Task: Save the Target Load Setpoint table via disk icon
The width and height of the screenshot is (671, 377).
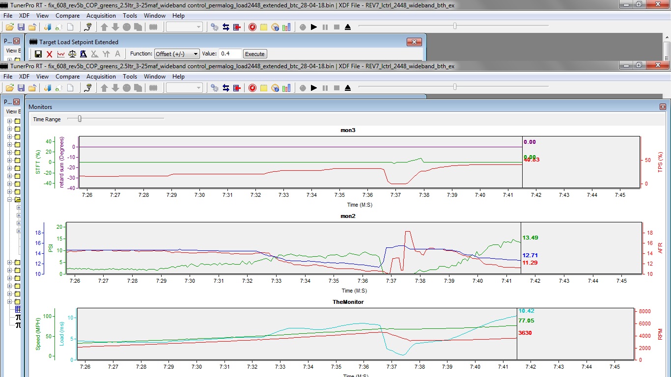Action: (38, 54)
